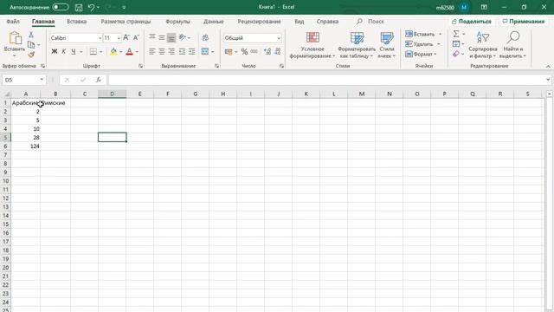Select cell A6 containing 124
The image size is (554, 312).
point(26,146)
